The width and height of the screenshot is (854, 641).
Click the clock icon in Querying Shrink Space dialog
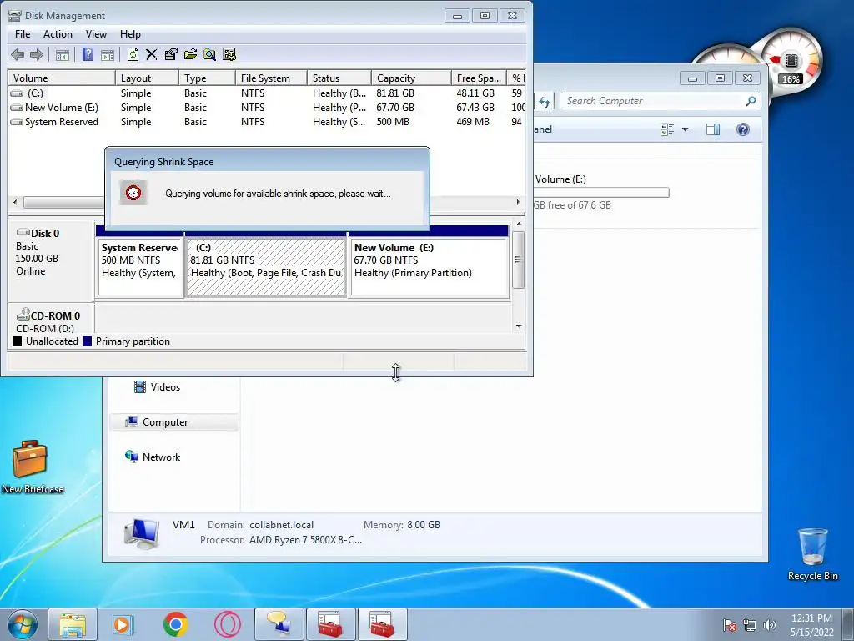tap(133, 193)
